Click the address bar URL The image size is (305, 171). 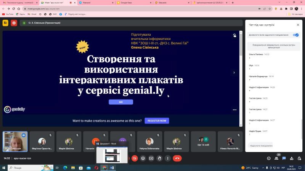pos(43,9)
